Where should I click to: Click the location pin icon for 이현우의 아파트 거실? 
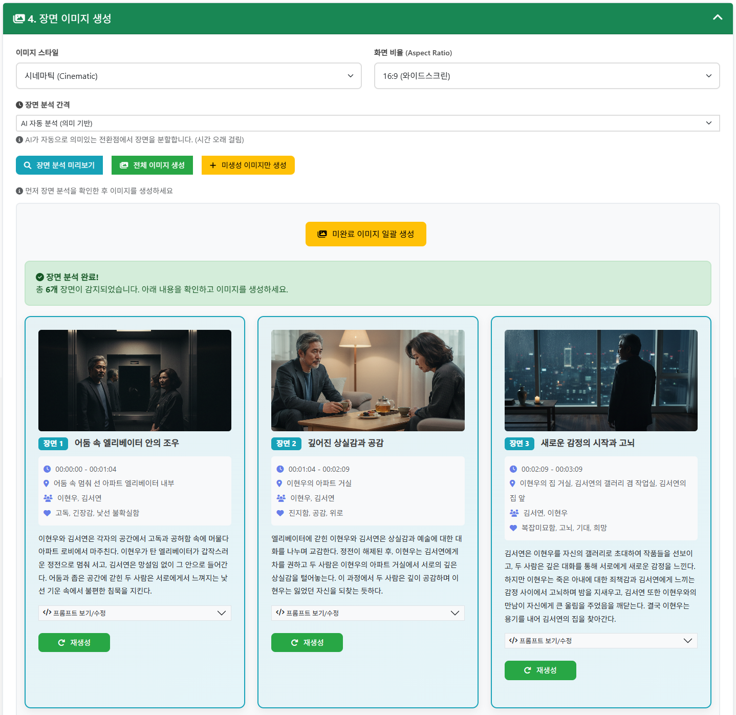click(x=279, y=483)
